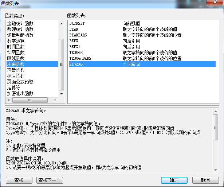Close the 函数列表 dialog window

coord(215,2)
